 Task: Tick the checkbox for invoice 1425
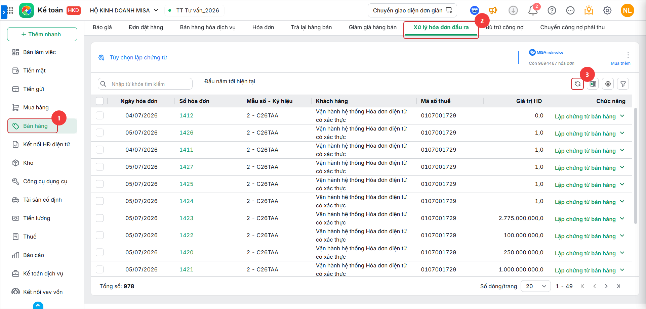(x=99, y=184)
